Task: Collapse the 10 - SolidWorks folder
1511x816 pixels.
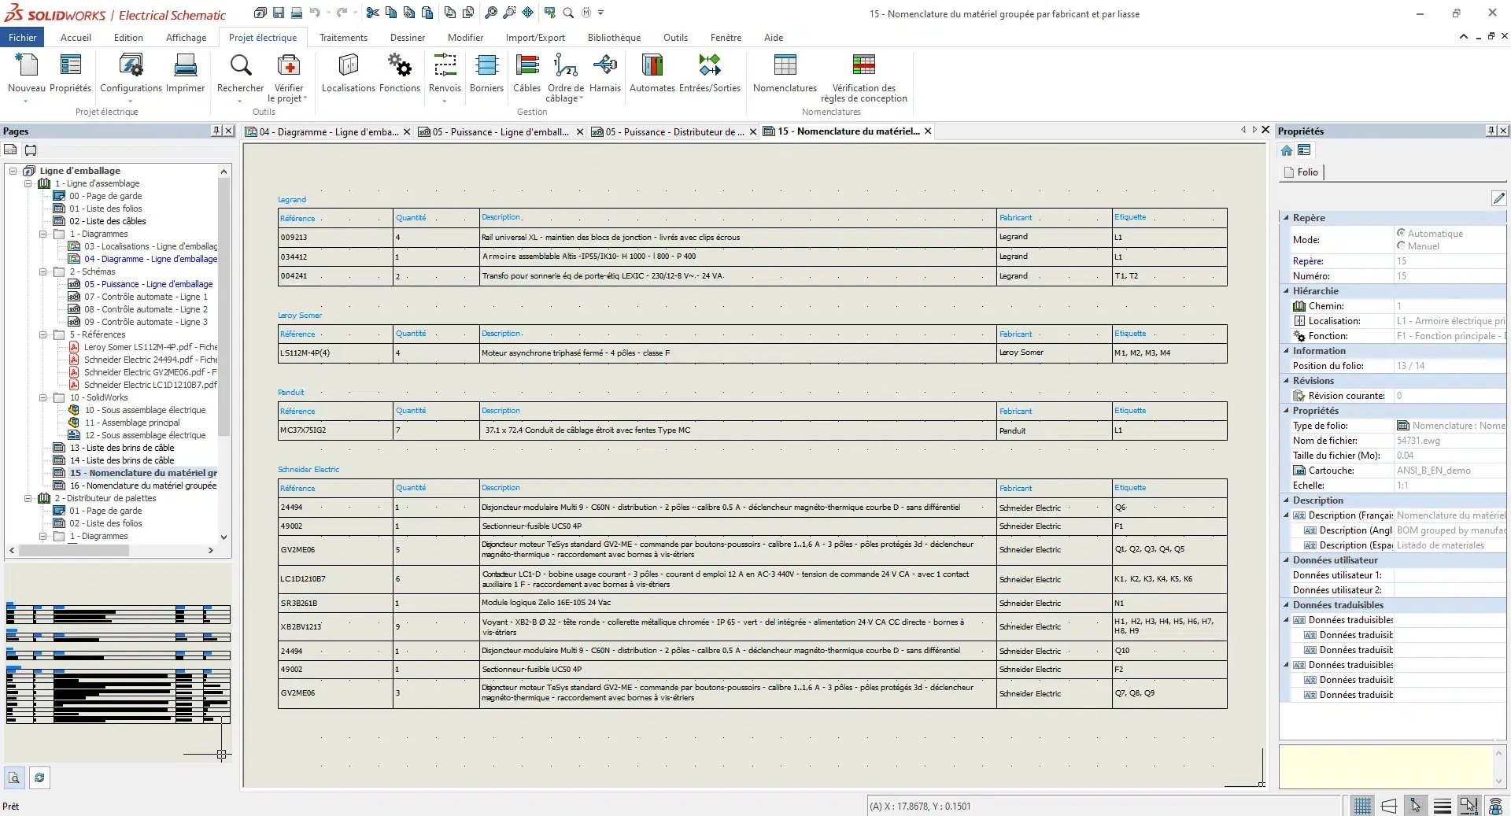Action: 43,397
